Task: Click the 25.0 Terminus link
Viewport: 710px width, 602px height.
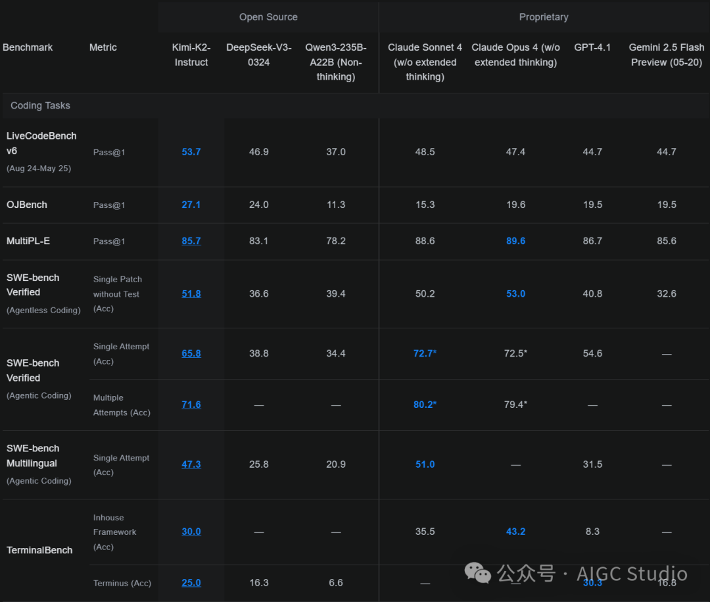Action: pyautogui.click(x=191, y=583)
